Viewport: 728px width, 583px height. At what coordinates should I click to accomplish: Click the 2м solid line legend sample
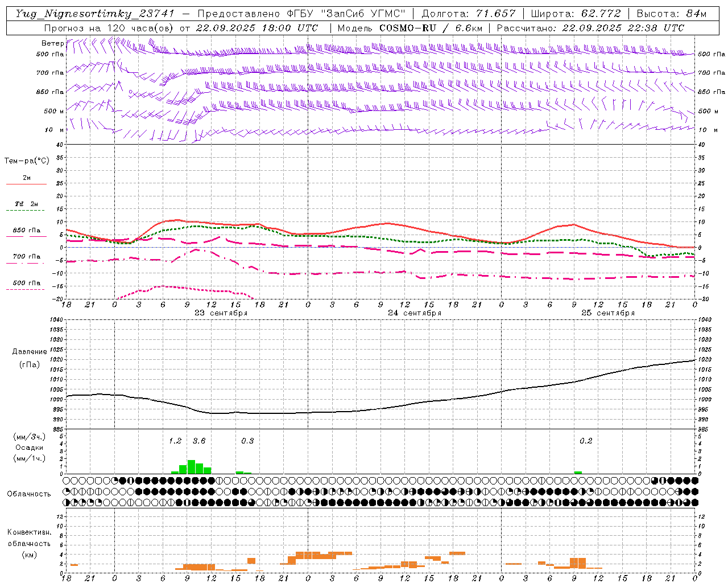[x=26, y=184]
